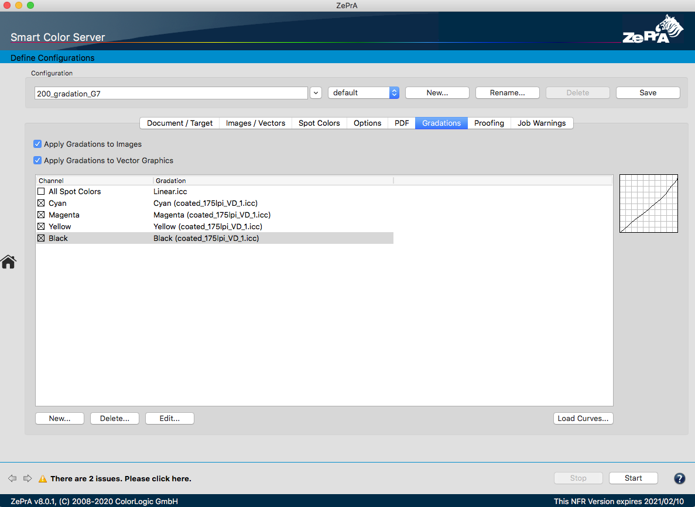Click the ZePrA v8.0.1 copyright text
The width and height of the screenshot is (695, 507).
click(x=94, y=501)
